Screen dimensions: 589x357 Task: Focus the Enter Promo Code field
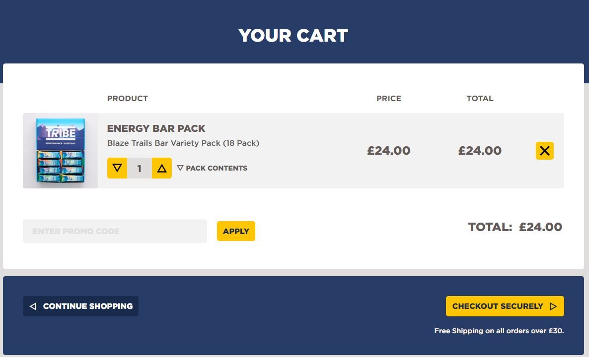point(115,231)
